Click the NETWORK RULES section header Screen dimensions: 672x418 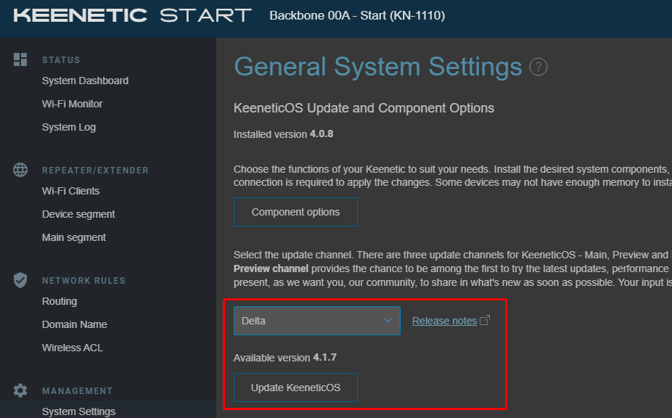click(83, 280)
